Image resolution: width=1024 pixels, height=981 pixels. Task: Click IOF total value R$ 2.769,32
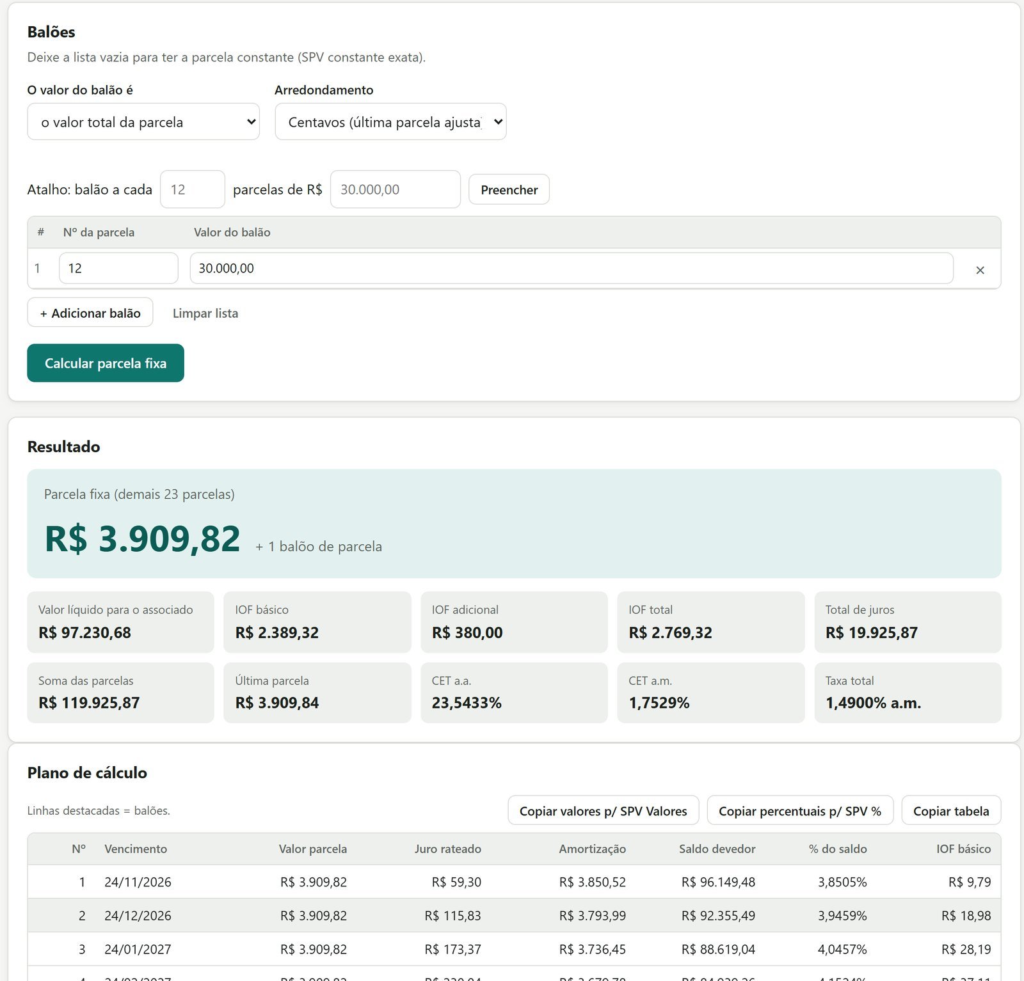tap(670, 632)
